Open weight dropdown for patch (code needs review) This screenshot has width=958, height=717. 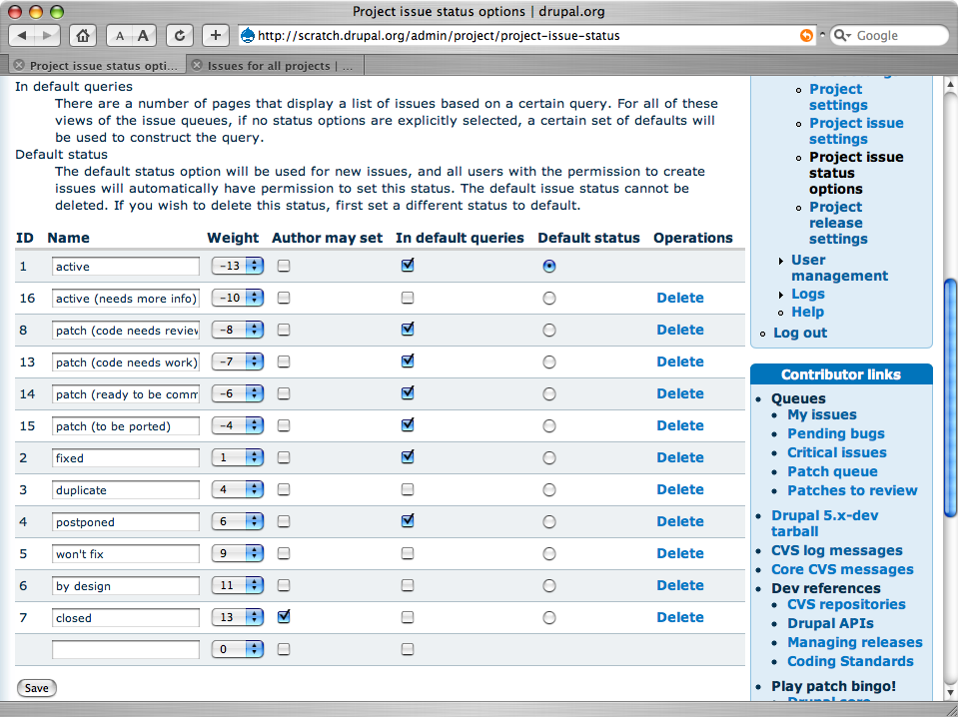238,330
